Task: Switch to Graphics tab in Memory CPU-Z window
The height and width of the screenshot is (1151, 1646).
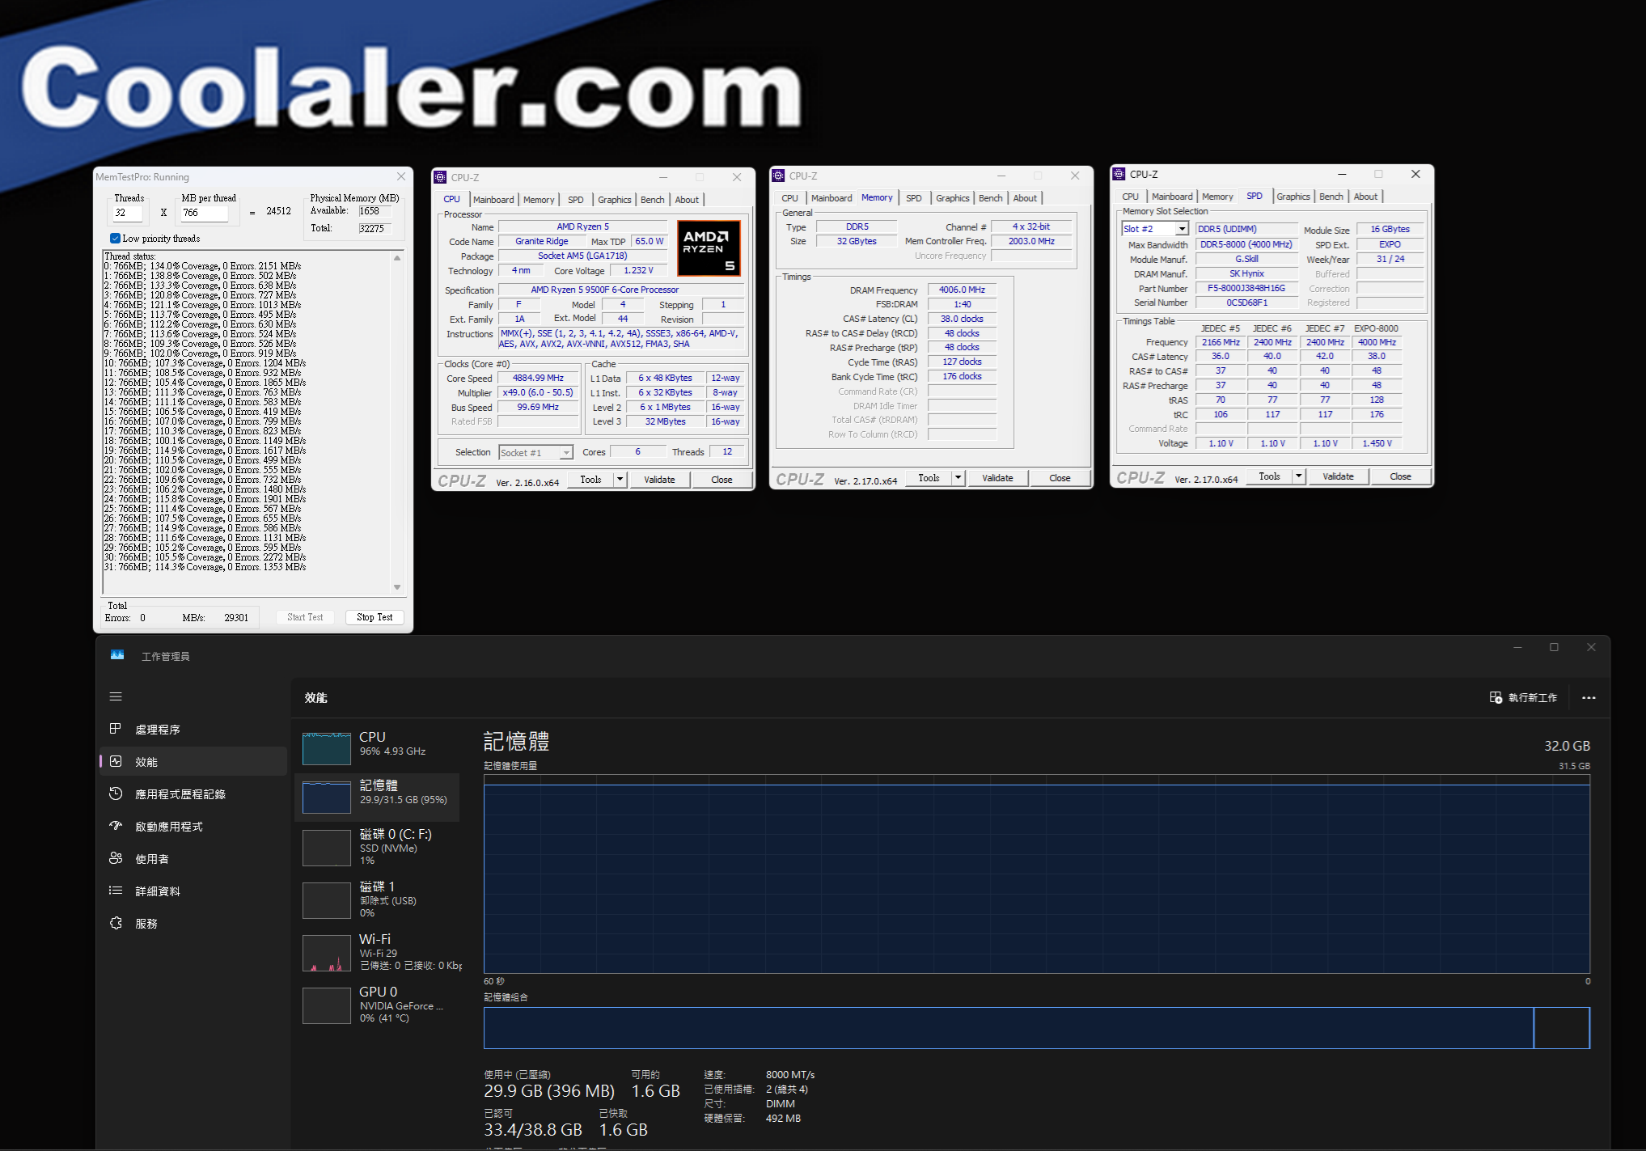Action: tap(952, 198)
